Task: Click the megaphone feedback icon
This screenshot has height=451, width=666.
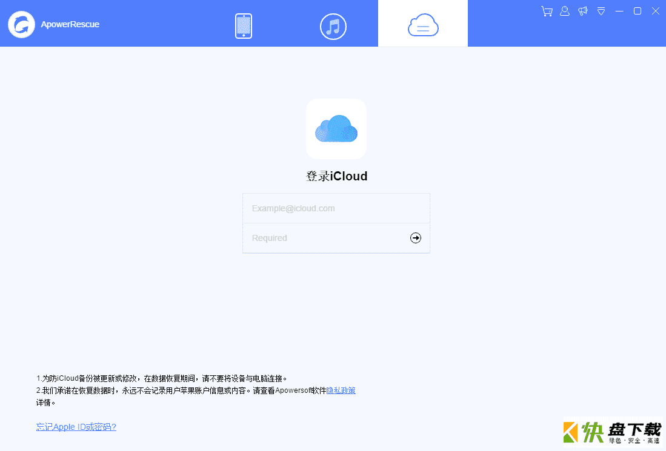Action: coord(583,11)
